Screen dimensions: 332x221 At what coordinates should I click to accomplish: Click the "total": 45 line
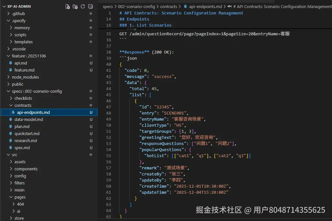[144, 89]
